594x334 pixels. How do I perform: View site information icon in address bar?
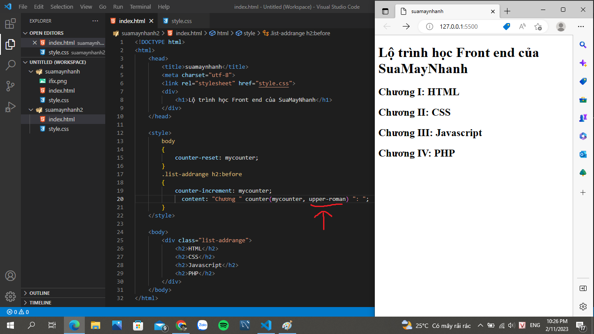tap(430, 27)
